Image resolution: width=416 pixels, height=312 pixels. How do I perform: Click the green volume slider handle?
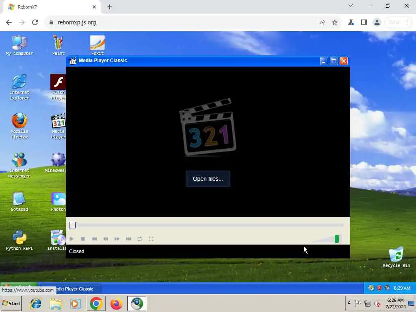[x=337, y=239]
